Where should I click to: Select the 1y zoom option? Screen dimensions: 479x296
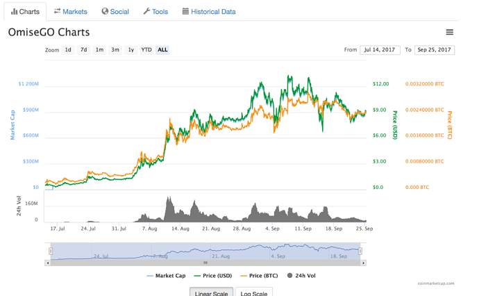click(131, 50)
